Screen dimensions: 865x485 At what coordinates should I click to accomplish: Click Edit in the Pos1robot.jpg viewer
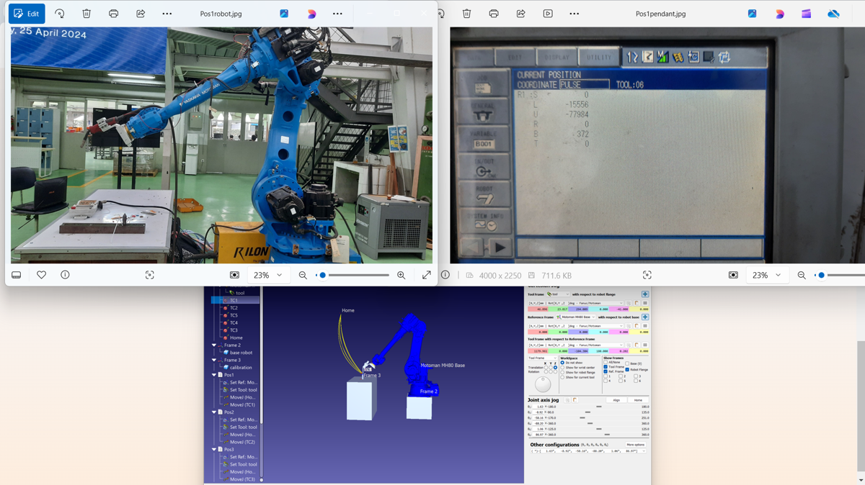pyautogui.click(x=27, y=14)
